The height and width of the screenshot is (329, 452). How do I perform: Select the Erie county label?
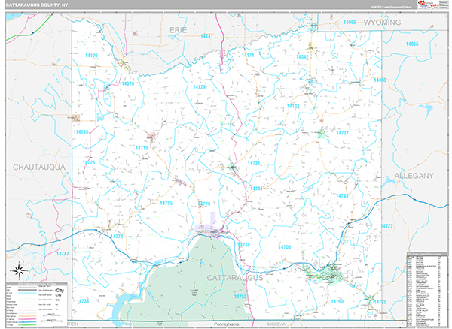pos(179,28)
